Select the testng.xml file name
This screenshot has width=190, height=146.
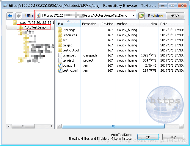(x=70, y=70)
